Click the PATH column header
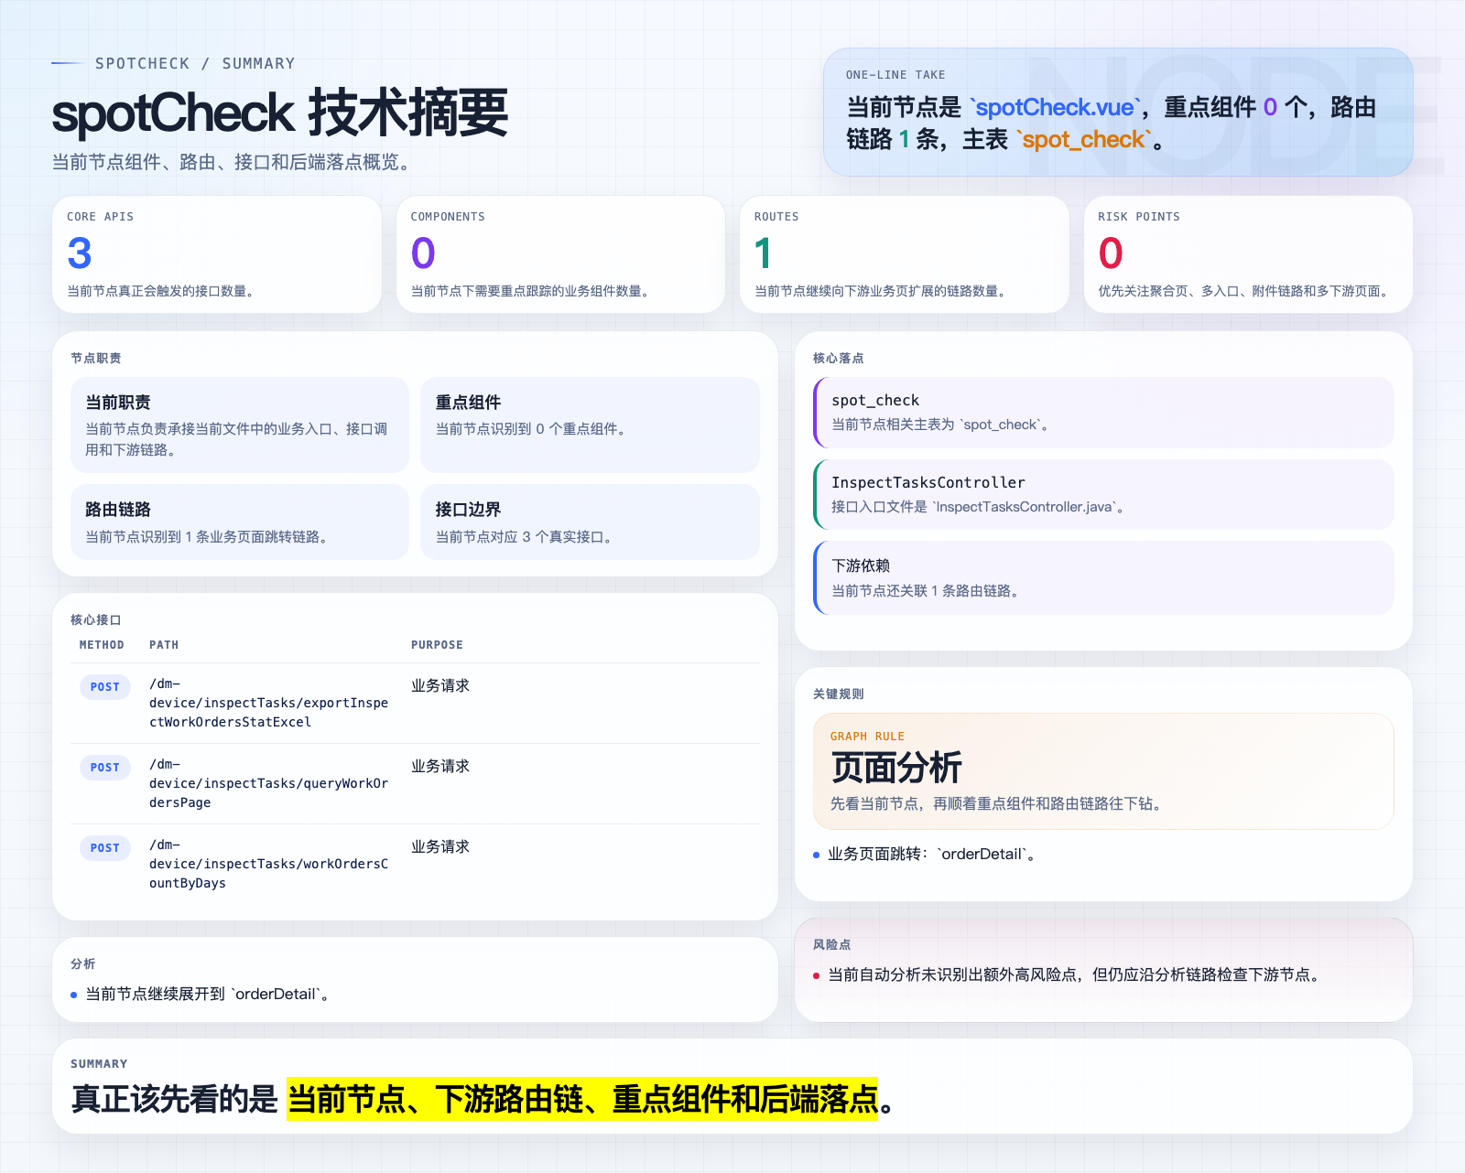Viewport: 1465px width, 1173px height. pyautogui.click(x=164, y=645)
